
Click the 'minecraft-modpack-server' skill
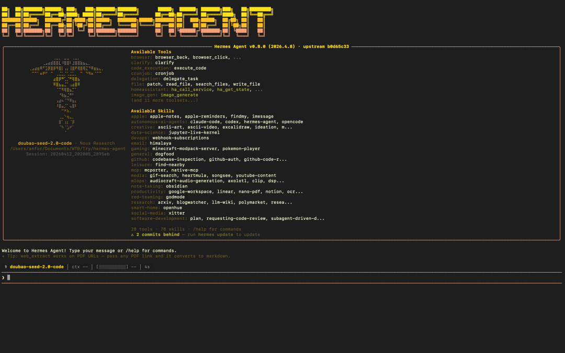[185, 149]
